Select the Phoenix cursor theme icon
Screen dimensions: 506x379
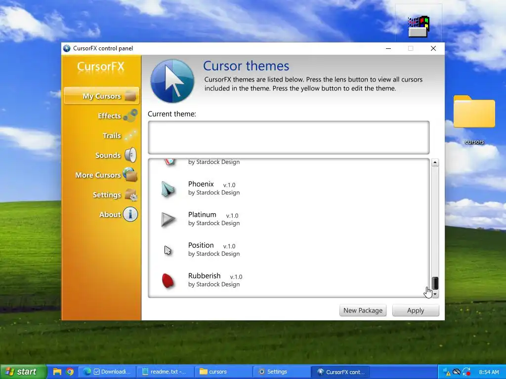click(168, 189)
